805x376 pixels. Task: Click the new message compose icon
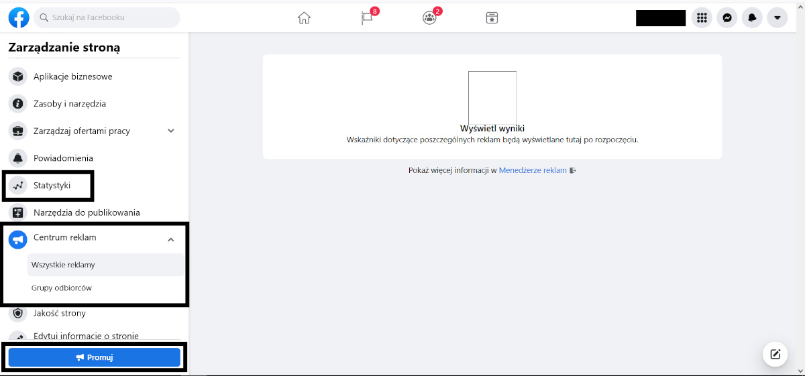click(775, 355)
